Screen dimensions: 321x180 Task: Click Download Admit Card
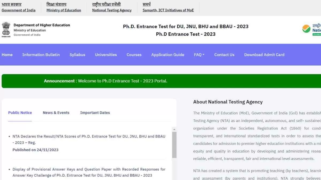coord(264,55)
